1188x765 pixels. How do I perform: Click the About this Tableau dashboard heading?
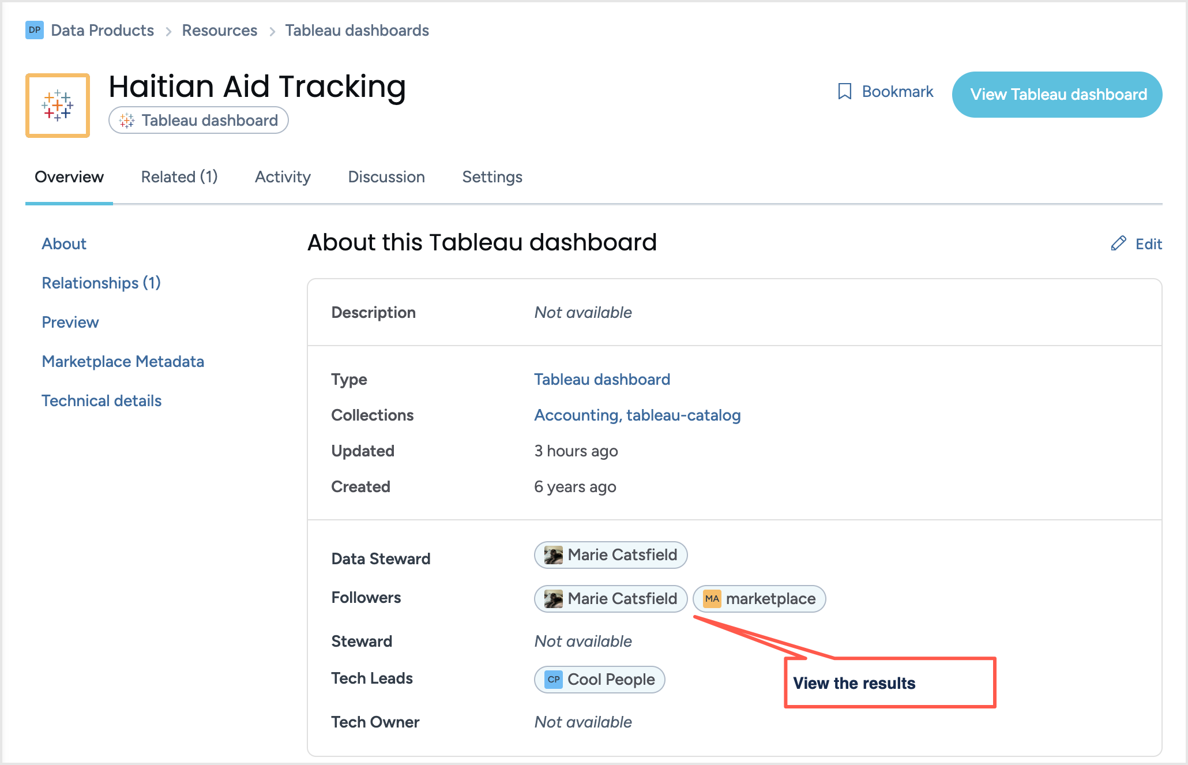482,242
